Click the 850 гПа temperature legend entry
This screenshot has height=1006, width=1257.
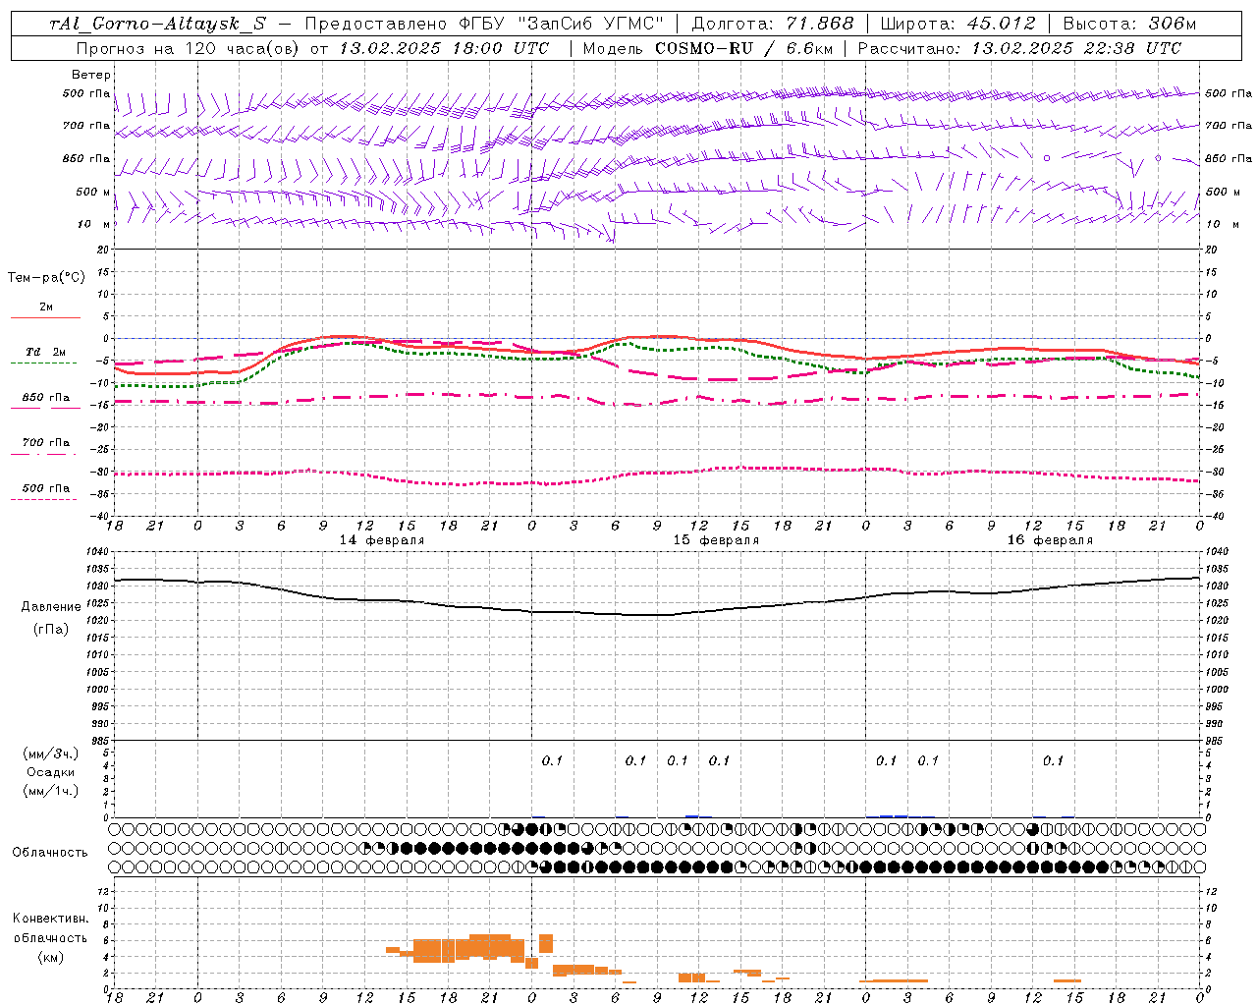point(45,398)
